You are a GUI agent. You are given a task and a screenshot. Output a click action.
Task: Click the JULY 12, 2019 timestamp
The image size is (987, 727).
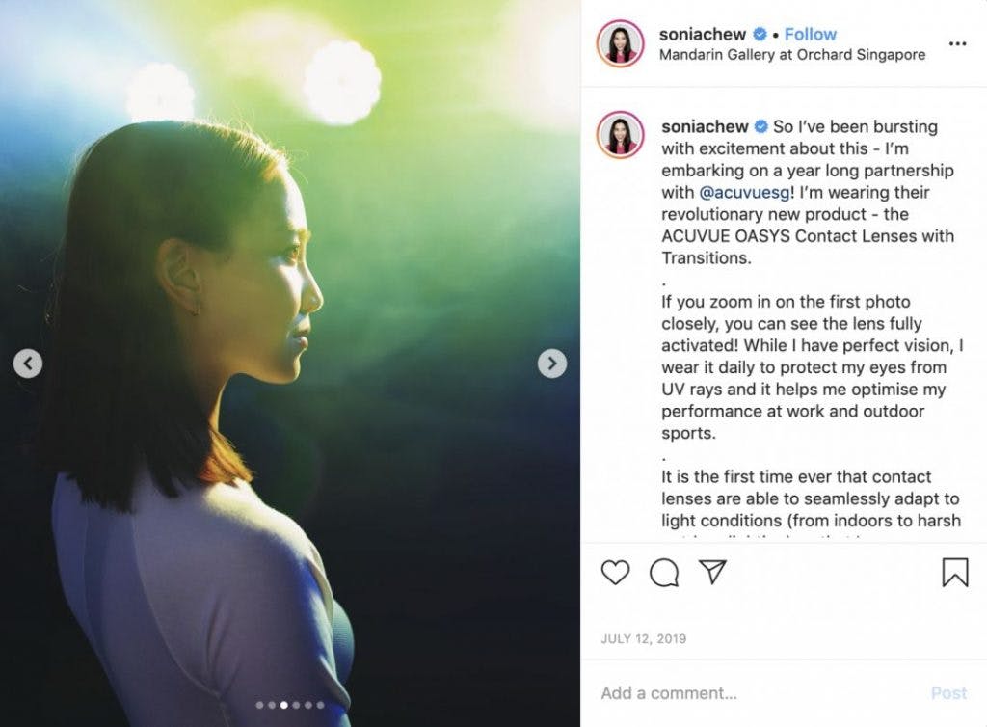643,639
